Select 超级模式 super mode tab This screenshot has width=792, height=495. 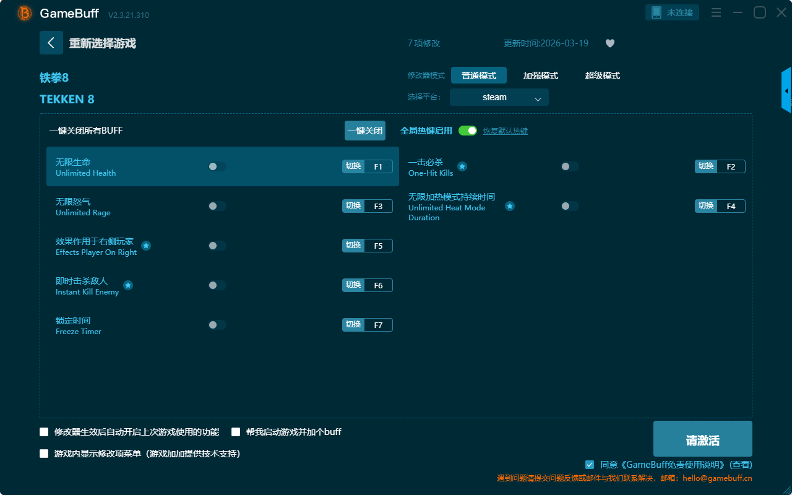pos(602,75)
